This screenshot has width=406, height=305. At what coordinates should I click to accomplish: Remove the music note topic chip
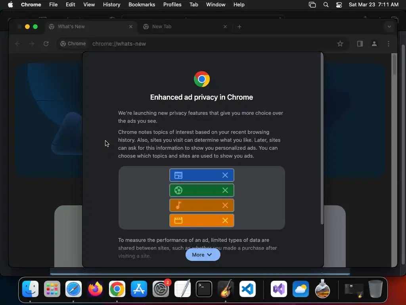coord(225,205)
